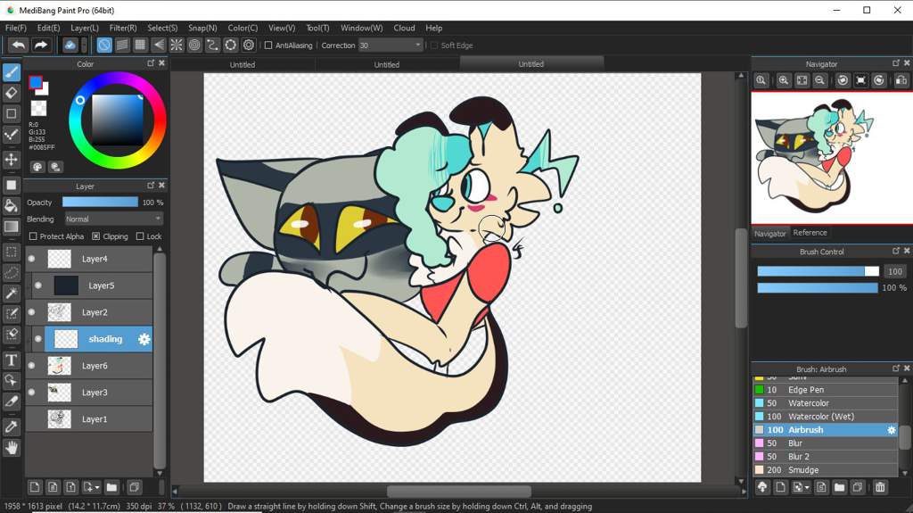Open the File menu
This screenshot has height=513, width=913.
click(16, 28)
